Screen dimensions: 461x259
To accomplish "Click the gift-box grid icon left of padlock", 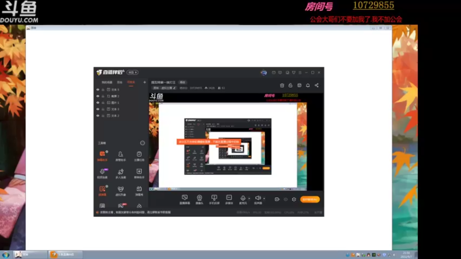I will [282, 85].
